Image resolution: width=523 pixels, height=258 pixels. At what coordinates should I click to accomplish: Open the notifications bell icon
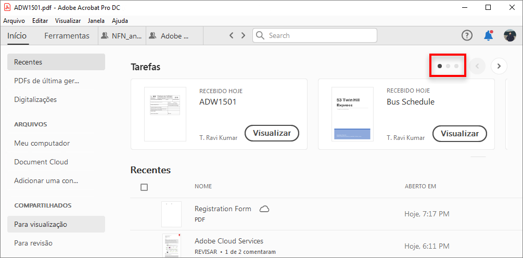point(488,35)
